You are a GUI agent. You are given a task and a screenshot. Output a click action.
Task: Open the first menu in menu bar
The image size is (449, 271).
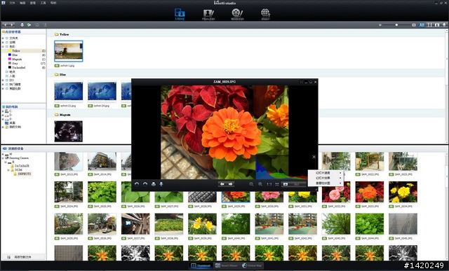[12, 3]
